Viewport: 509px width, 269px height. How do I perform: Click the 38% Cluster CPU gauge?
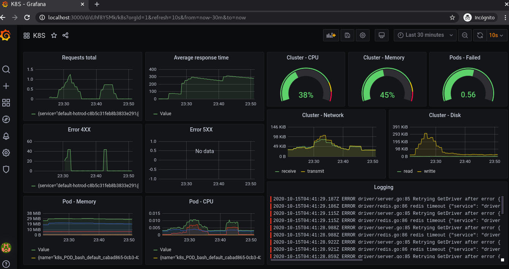coord(306,85)
